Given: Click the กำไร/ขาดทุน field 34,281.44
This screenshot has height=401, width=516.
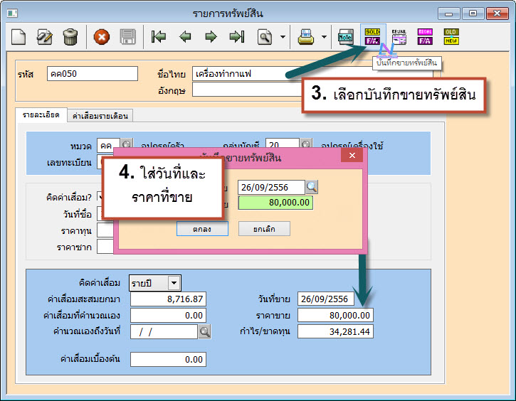Looking at the screenshot, I should (x=335, y=331).
